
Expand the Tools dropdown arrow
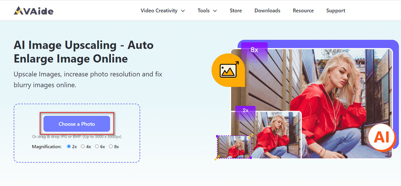215,11
